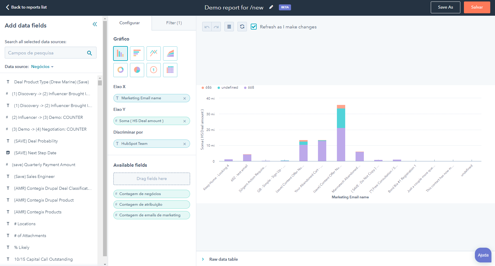The image size is (495, 266).
Task: Choose the line chart type icon
Action: (x=153, y=53)
